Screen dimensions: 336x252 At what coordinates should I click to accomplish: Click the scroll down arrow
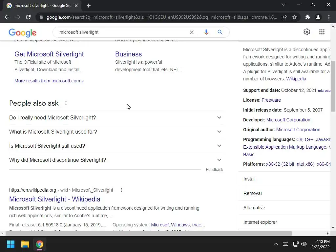click(x=333, y=228)
